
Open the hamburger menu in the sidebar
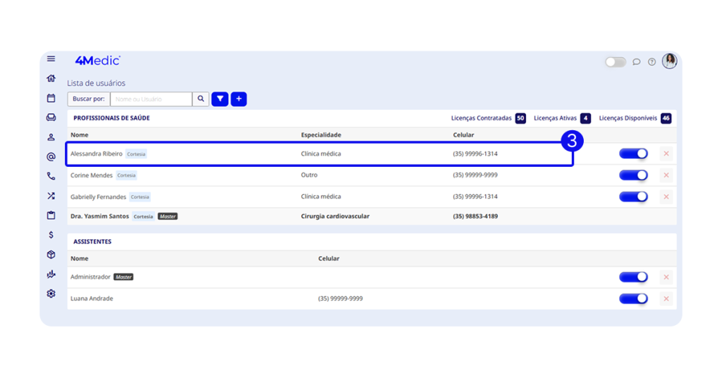(x=51, y=59)
